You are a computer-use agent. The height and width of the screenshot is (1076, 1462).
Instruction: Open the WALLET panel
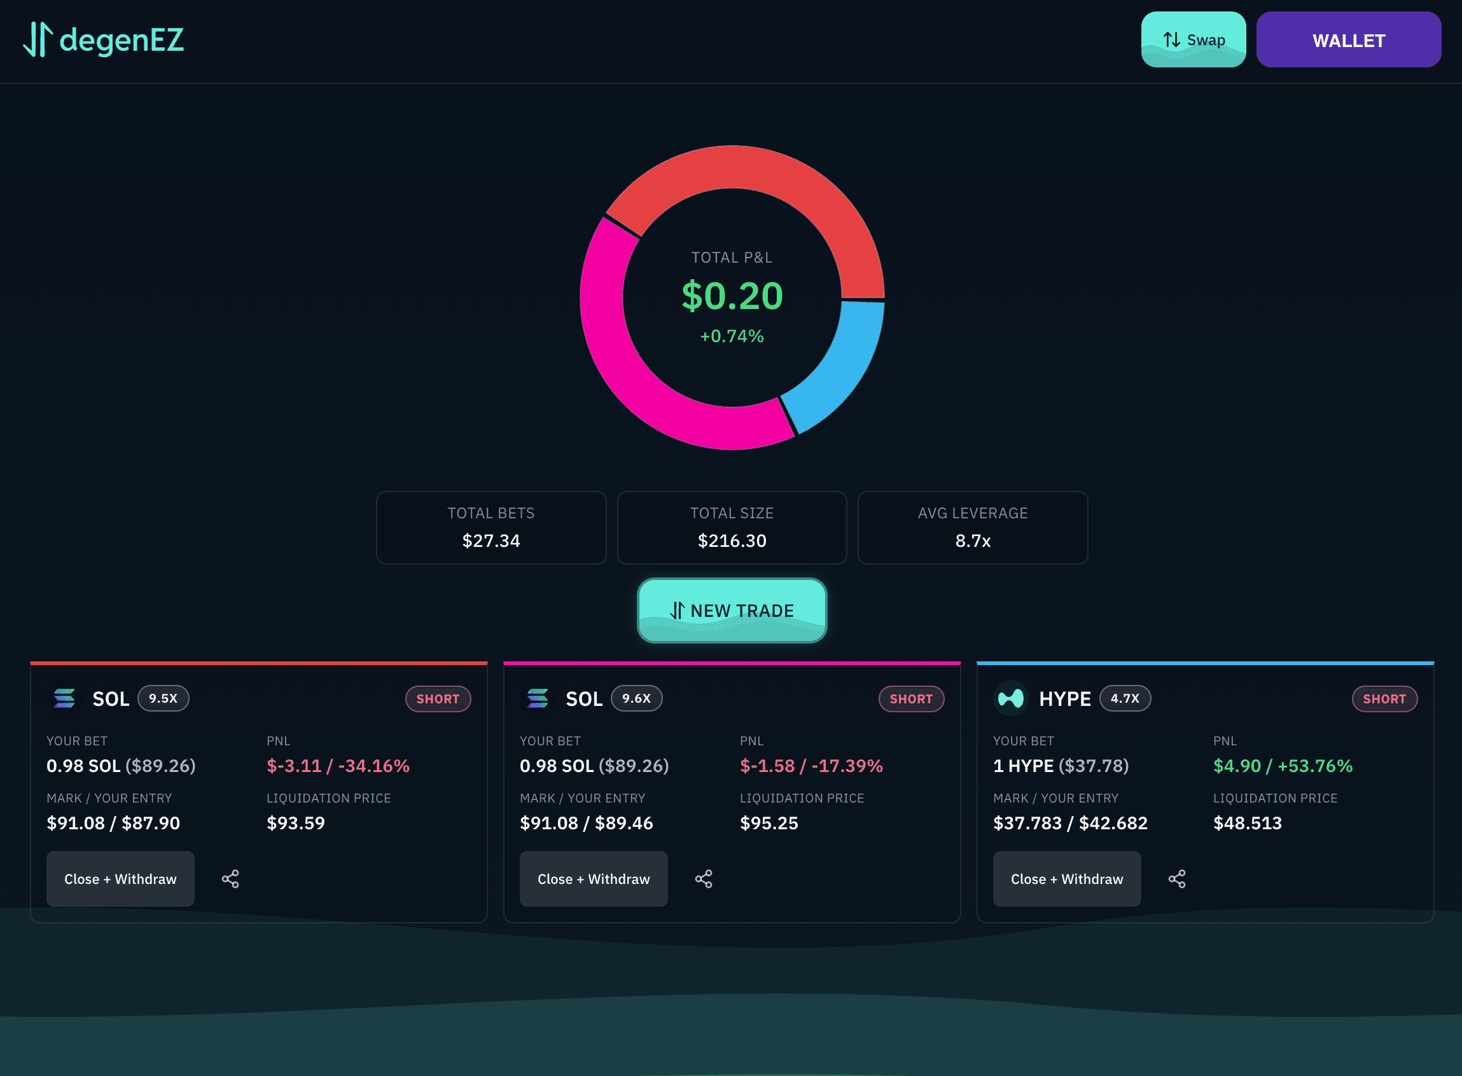[x=1349, y=39]
